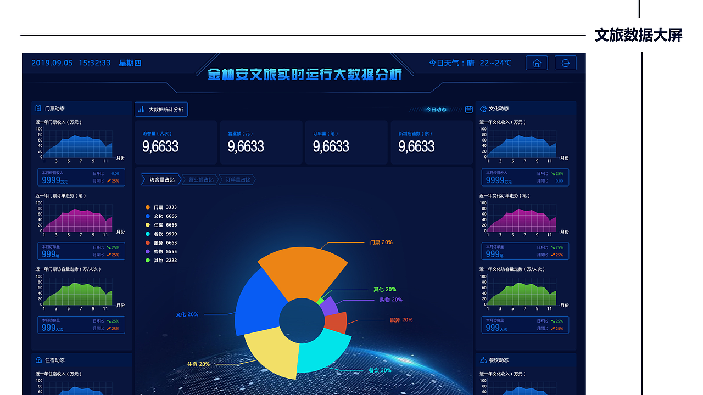
Task: Click the food icon beside 餐饮动态
Action: point(484,360)
